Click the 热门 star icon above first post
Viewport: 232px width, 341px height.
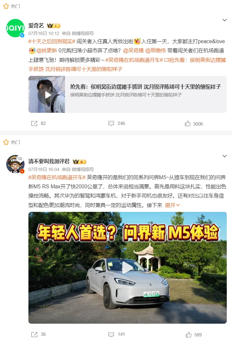[x=6, y=6]
